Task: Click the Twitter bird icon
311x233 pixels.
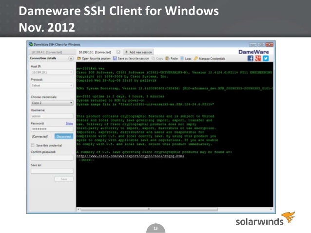Action: [266, 58]
